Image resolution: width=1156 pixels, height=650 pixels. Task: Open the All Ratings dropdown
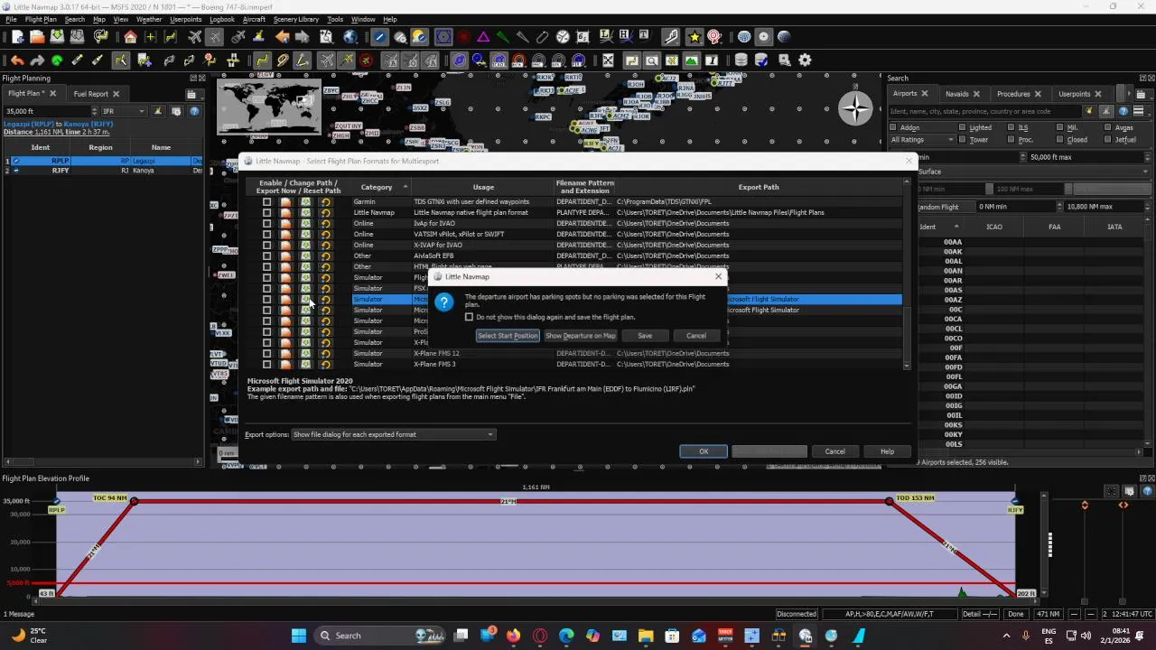tap(922, 140)
